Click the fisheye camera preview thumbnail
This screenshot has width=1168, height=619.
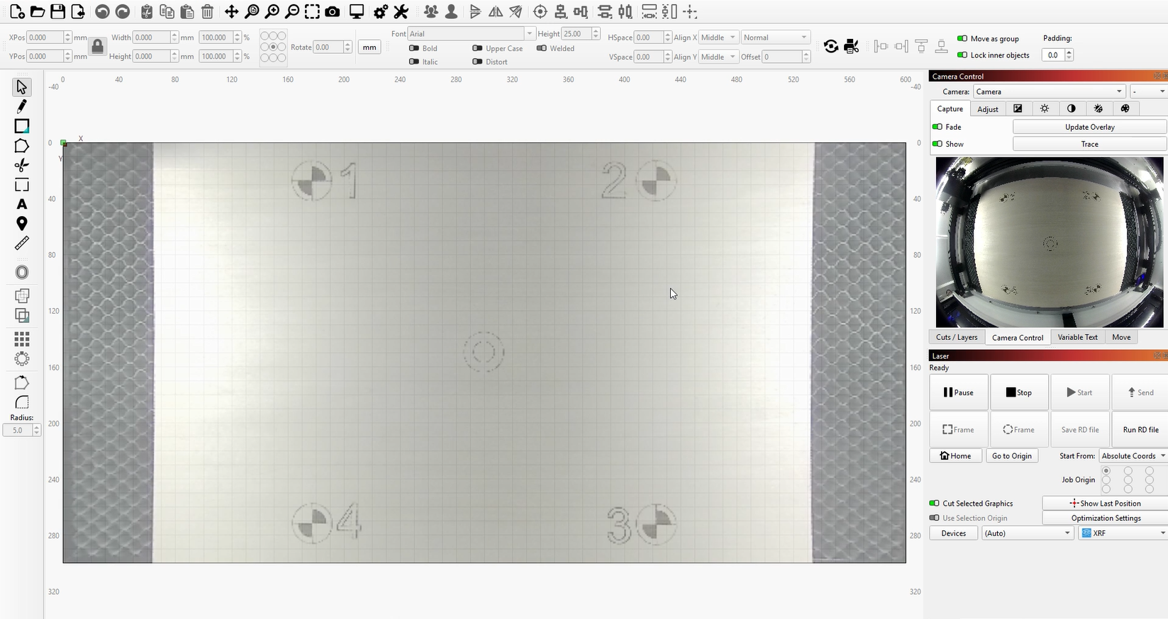1049,242
